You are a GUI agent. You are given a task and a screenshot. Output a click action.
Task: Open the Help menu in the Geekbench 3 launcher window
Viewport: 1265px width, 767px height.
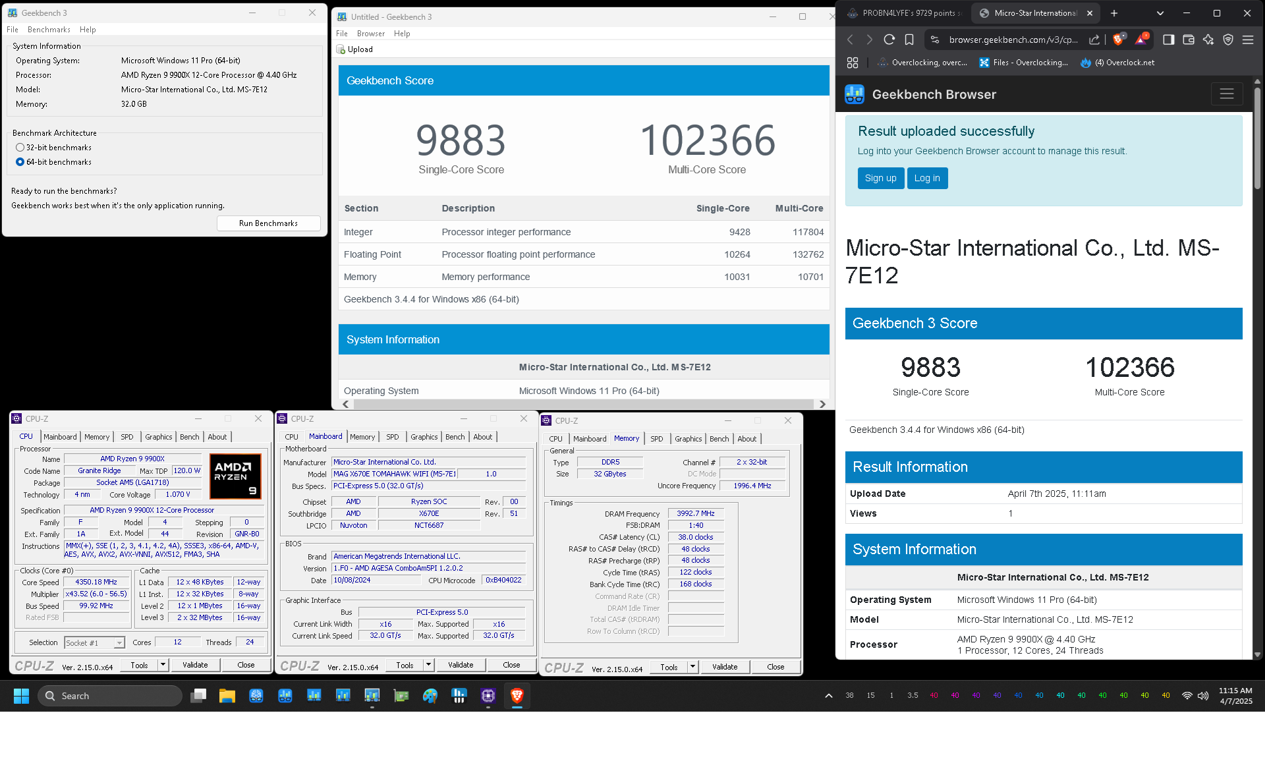click(x=88, y=30)
